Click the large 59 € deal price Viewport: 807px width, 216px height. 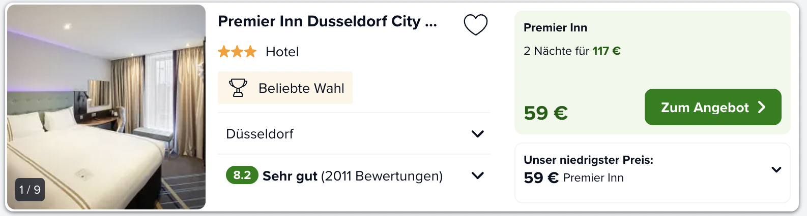coord(546,113)
